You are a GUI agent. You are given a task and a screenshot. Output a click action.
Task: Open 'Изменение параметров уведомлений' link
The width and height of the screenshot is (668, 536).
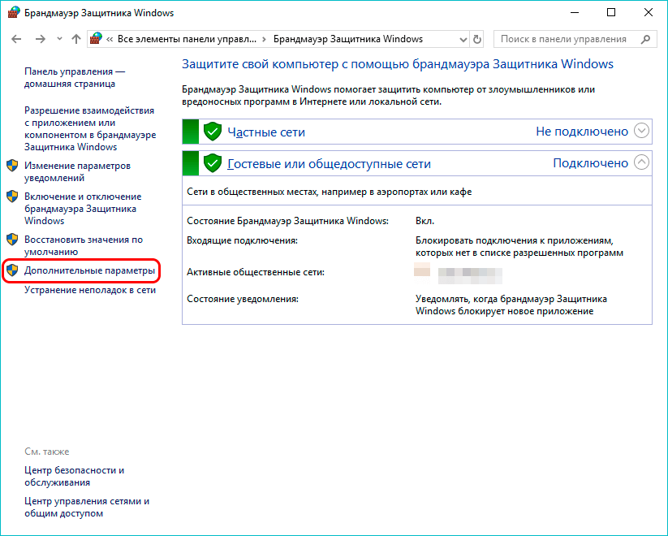point(78,172)
